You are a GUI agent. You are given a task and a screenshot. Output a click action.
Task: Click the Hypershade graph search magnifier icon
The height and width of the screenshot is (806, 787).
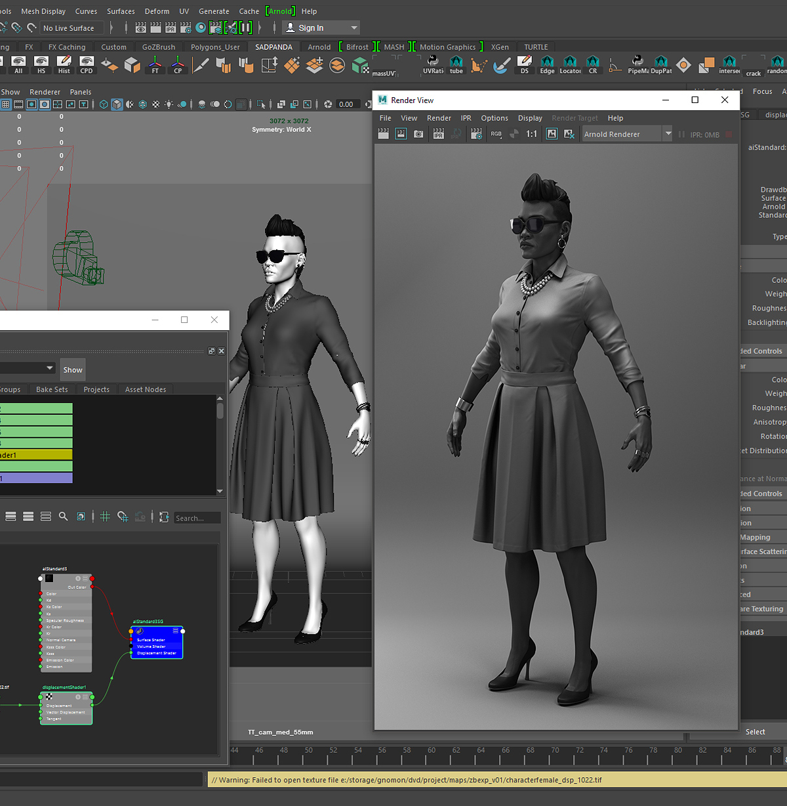pos(63,517)
